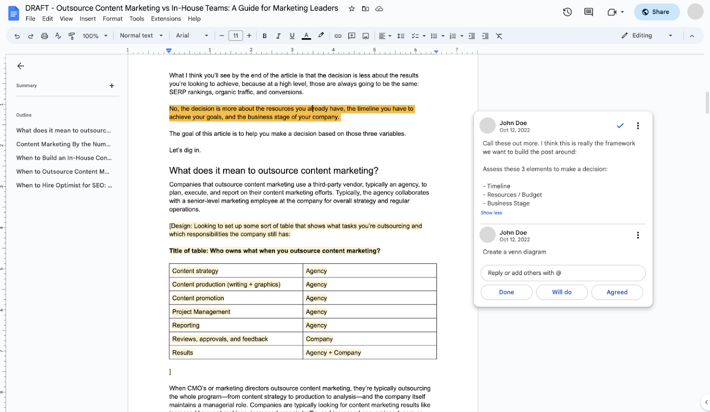Screen dimensions: 710x412
Task: Select the paint format tool
Action: click(x=71, y=35)
